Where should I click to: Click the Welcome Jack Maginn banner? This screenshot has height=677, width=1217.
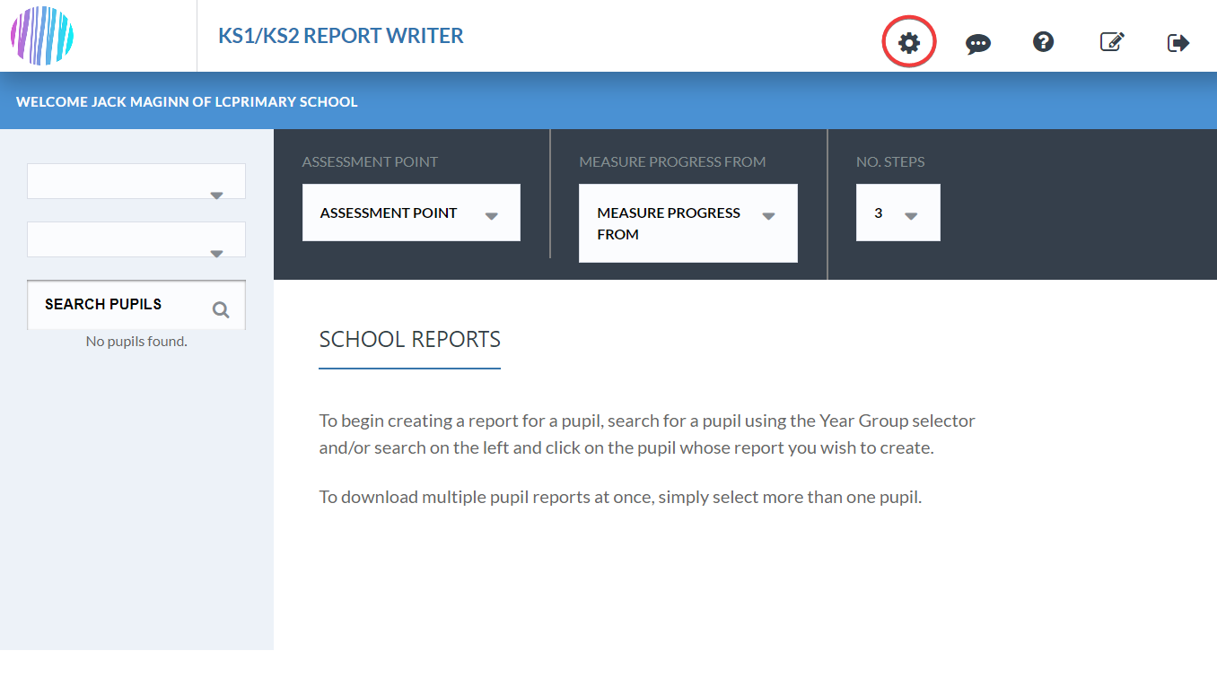click(x=187, y=102)
